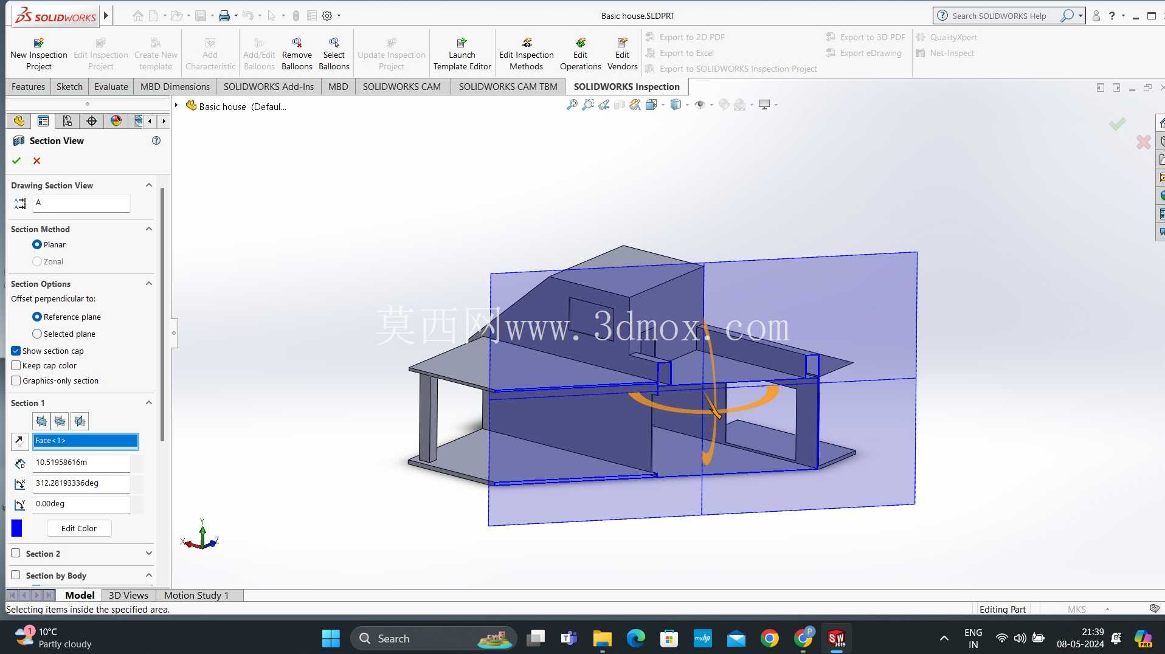
Task: Open ConfigurationManager tab icon
Action: [67, 121]
